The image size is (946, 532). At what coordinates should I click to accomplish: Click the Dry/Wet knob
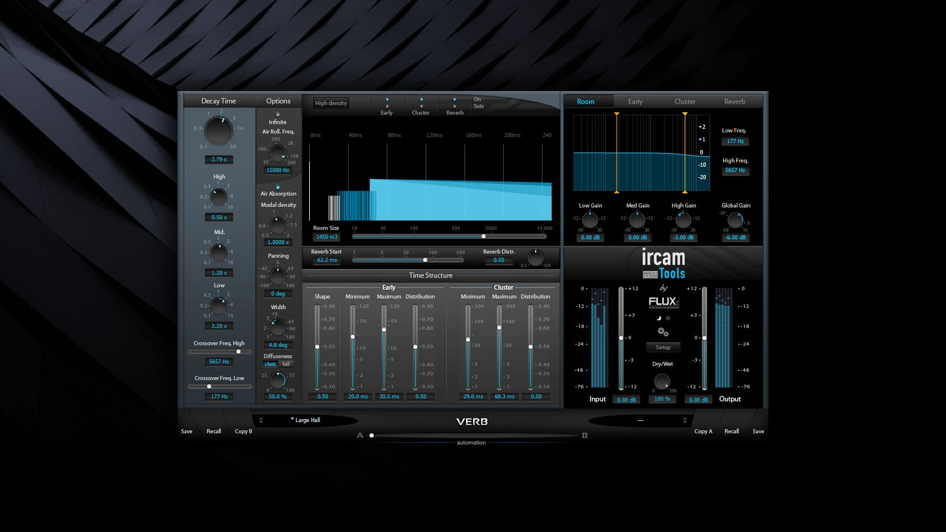coord(662,381)
